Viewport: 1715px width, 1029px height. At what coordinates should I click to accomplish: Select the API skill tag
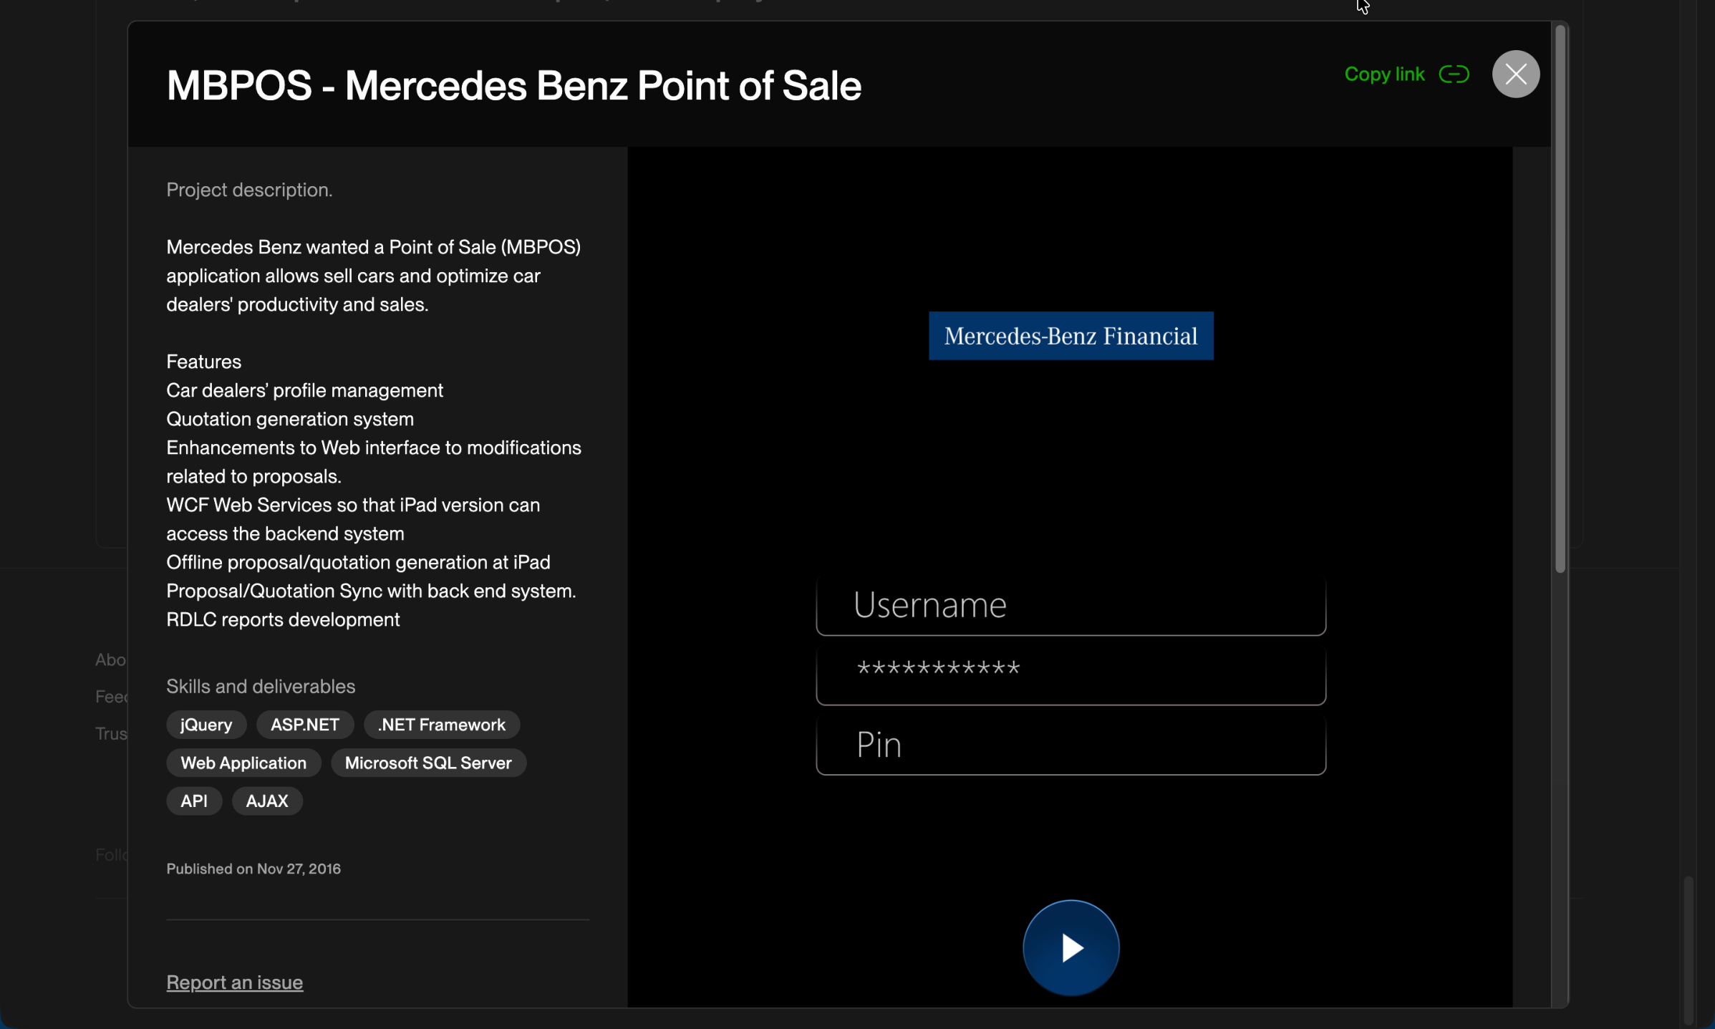193,801
